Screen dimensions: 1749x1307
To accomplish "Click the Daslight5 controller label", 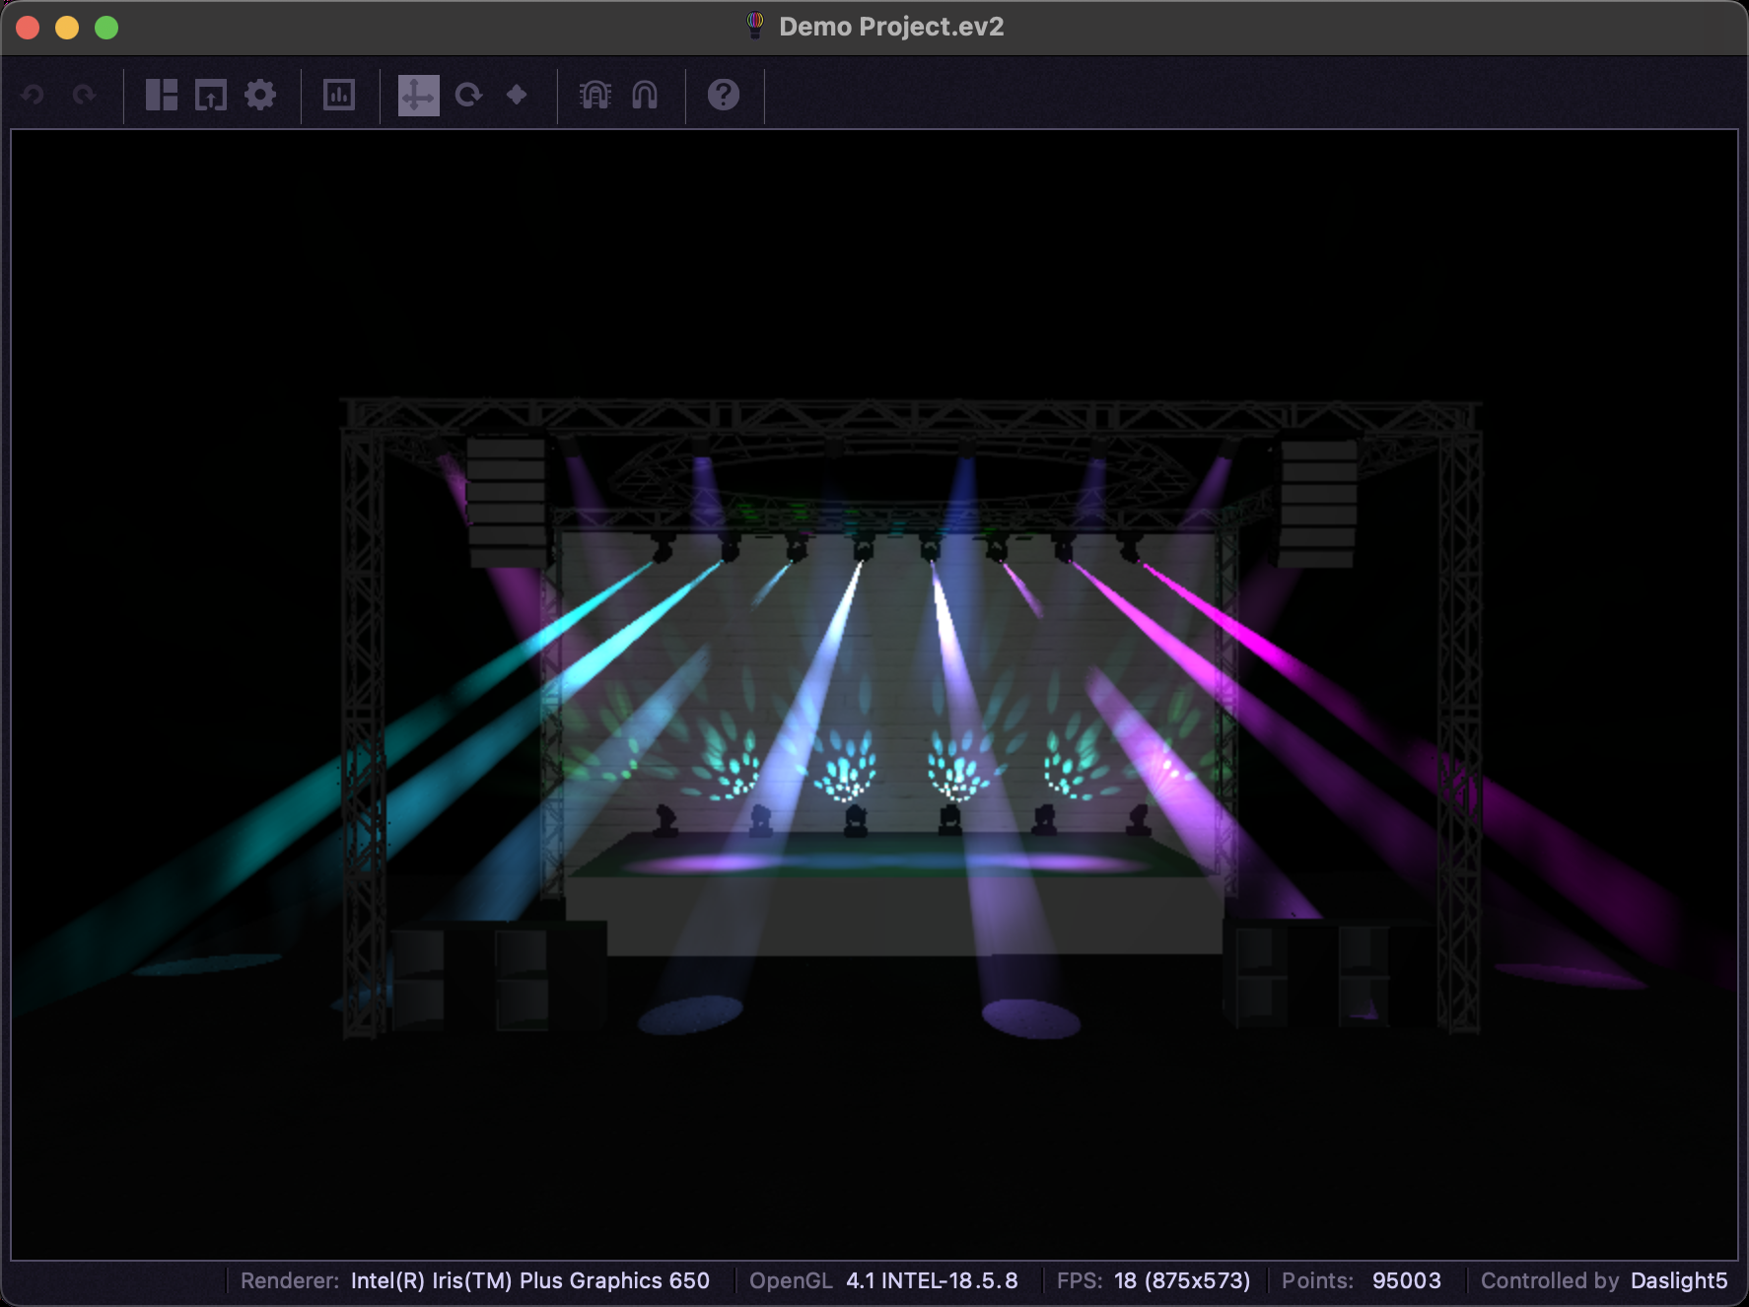I will point(1678,1280).
